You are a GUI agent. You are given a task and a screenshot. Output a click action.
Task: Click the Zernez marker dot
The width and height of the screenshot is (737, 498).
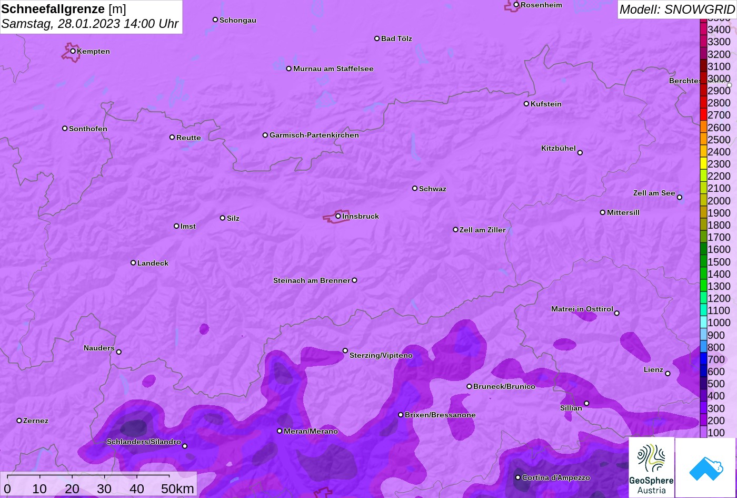coord(19,421)
